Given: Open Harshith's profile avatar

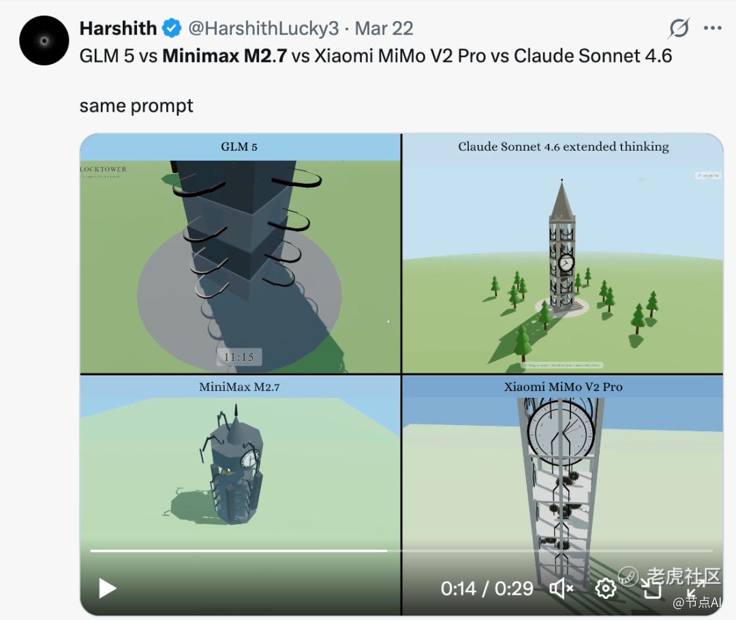Looking at the screenshot, I should pos(44,40).
